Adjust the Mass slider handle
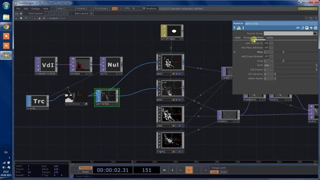 click(x=283, y=52)
